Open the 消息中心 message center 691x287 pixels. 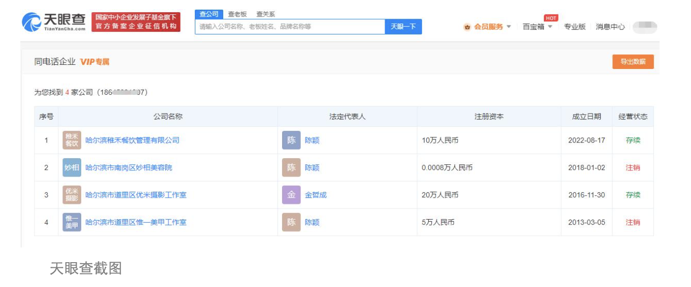(x=610, y=27)
